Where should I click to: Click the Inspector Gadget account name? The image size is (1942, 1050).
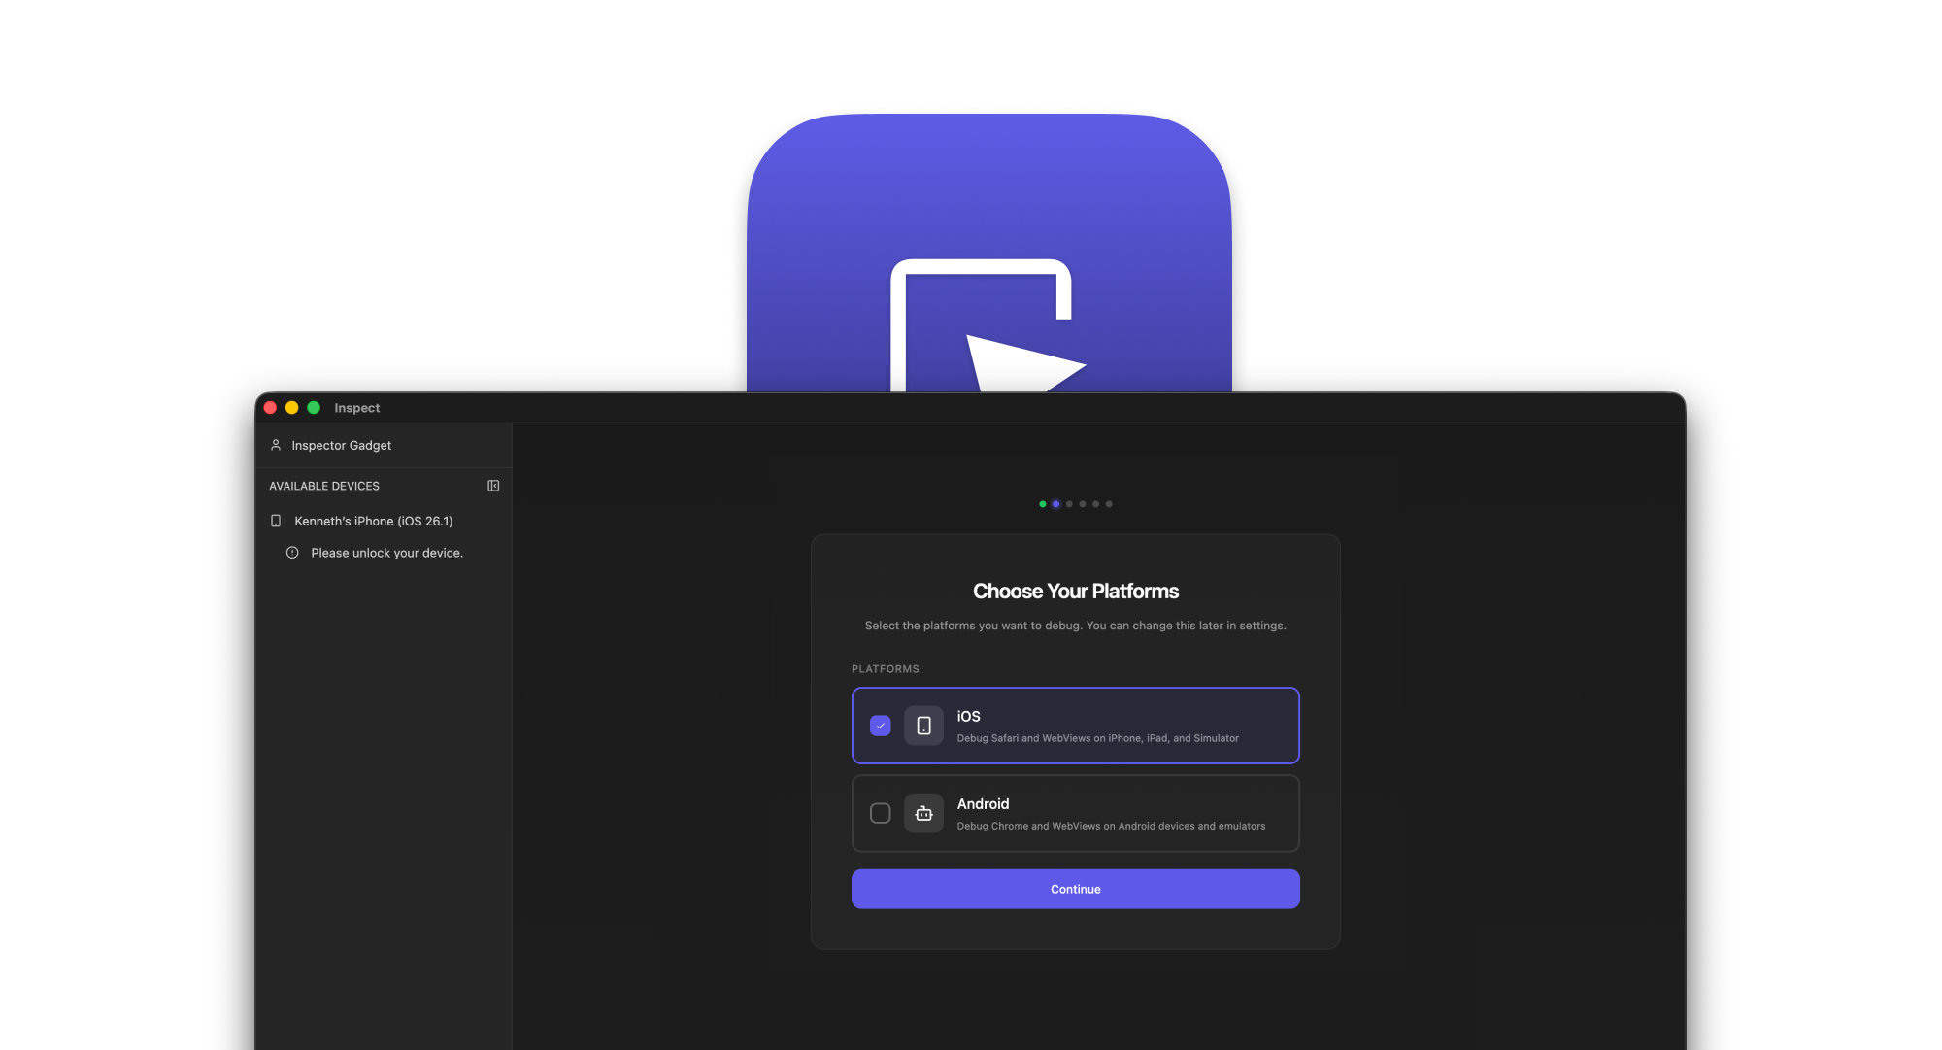[342, 445]
